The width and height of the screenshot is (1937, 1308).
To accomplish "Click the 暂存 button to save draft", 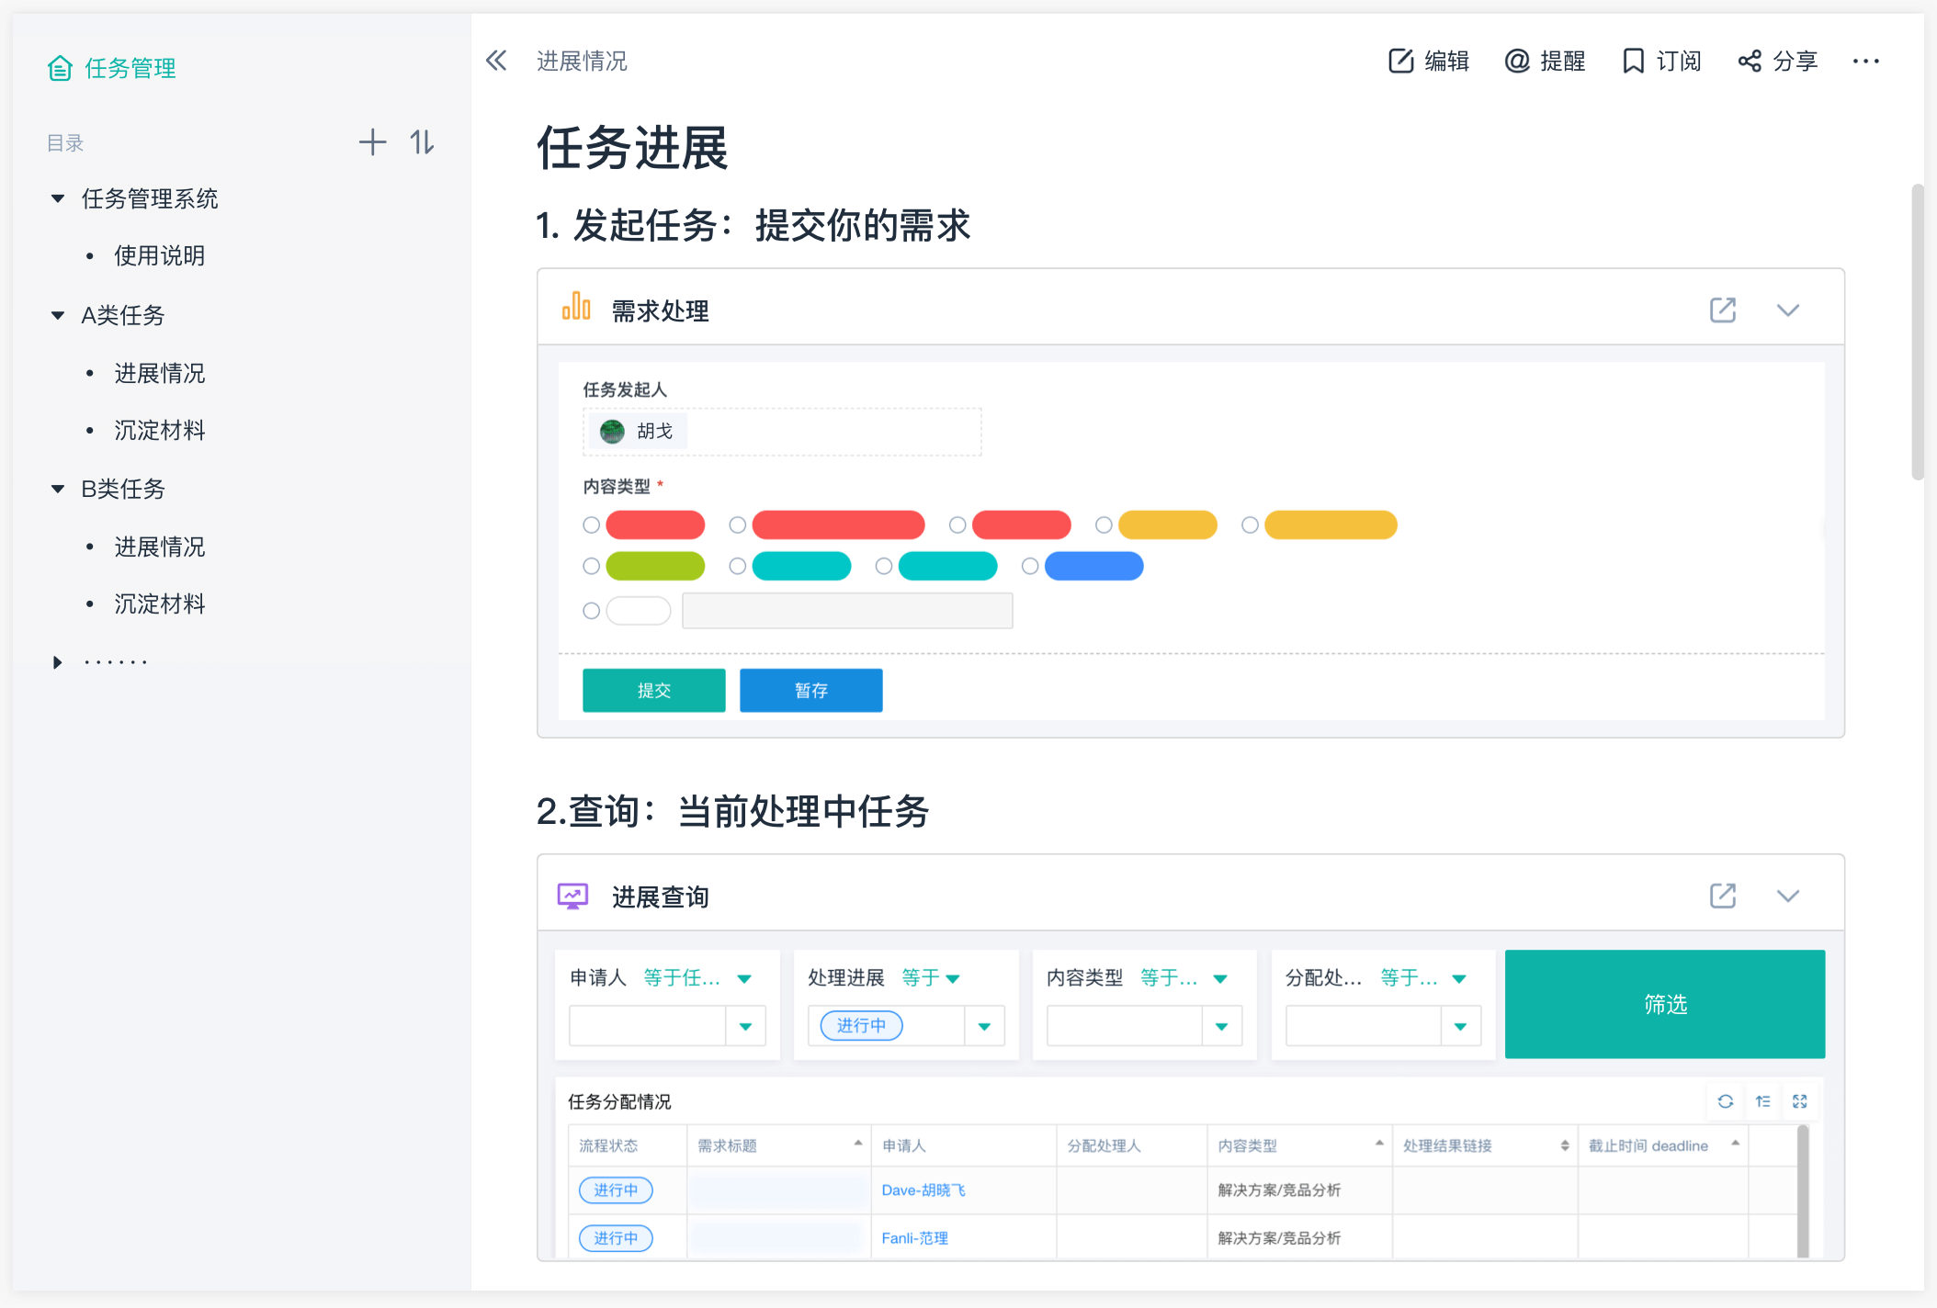I will (813, 689).
